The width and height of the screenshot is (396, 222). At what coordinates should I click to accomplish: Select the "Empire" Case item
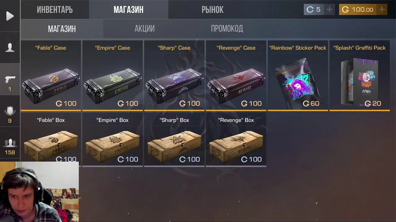113,76
